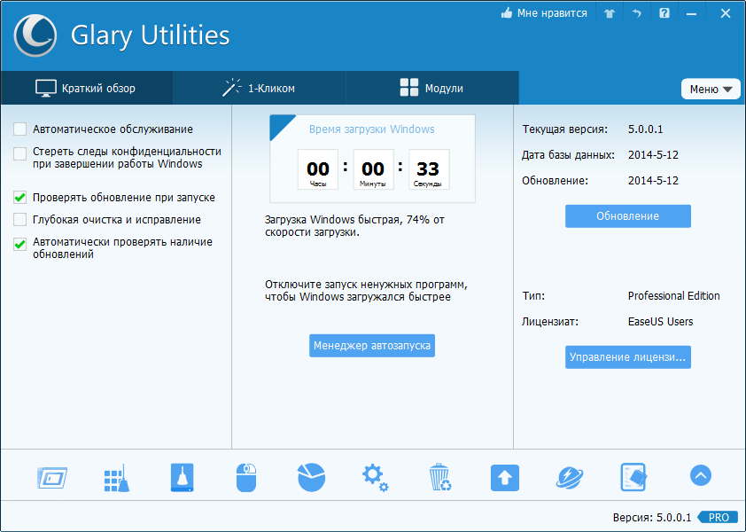The height and width of the screenshot is (532, 746).
Task: Click the upward arrow software update icon
Action: click(x=505, y=478)
